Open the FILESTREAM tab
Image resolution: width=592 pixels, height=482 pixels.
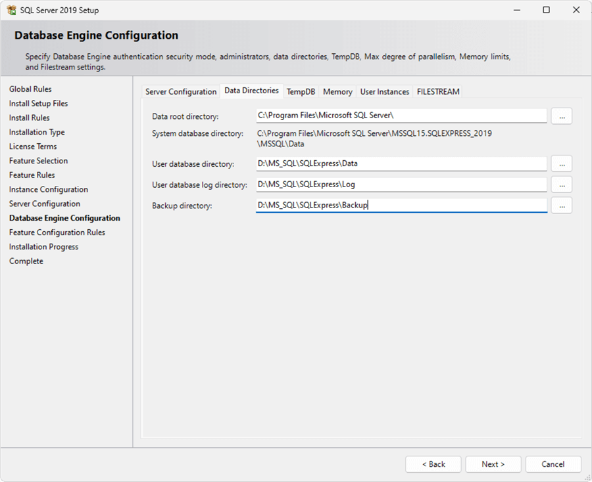coord(438,91)
